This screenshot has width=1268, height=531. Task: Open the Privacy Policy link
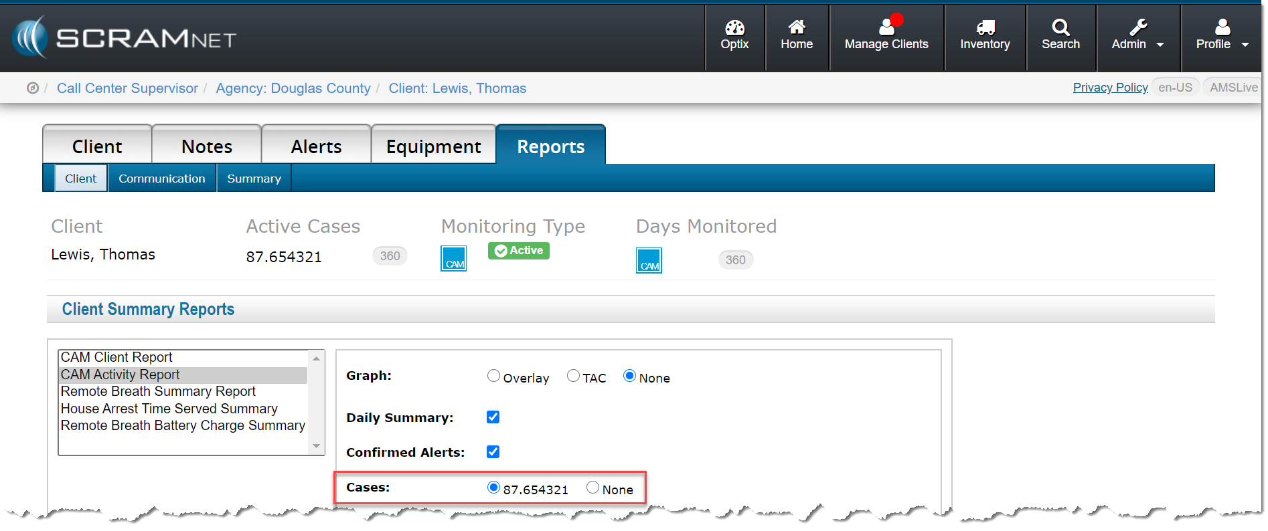[x=1110, y=88]
